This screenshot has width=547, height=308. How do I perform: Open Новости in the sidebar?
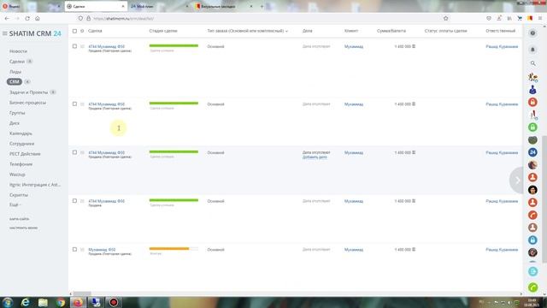tap(18, 51)
